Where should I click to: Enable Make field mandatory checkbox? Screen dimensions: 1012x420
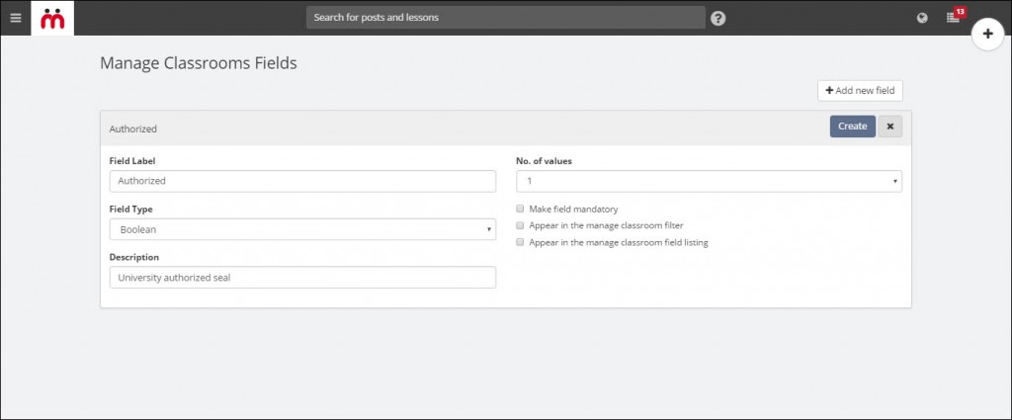point(520,210)
